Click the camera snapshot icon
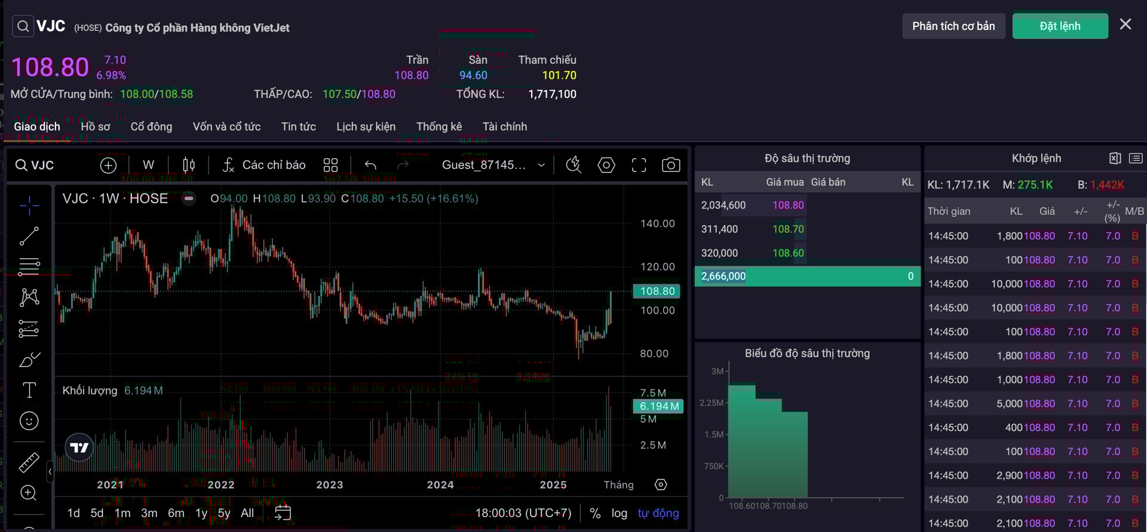Viewport: 1147px width, 532px height. [x=670, y=165]
